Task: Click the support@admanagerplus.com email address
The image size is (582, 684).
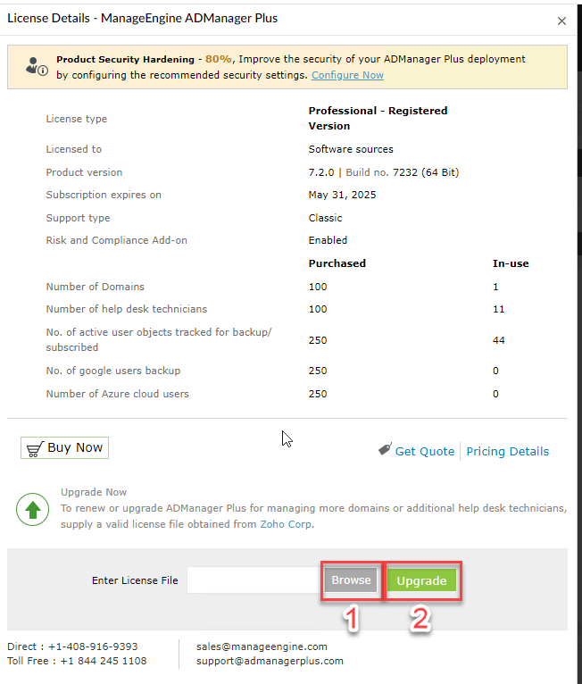Action: (270, 661)
